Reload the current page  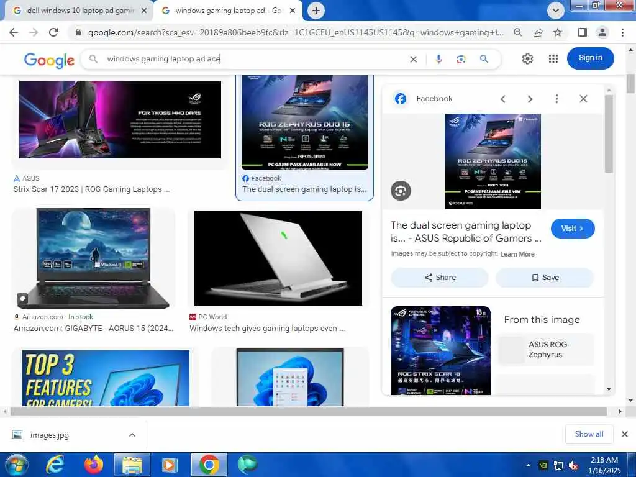53,32
